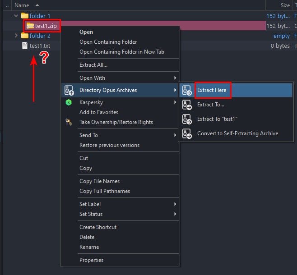The image size is (297, 275).
Task: Click the Kaspersky green hexagon icon
Action: pos(69,102)
